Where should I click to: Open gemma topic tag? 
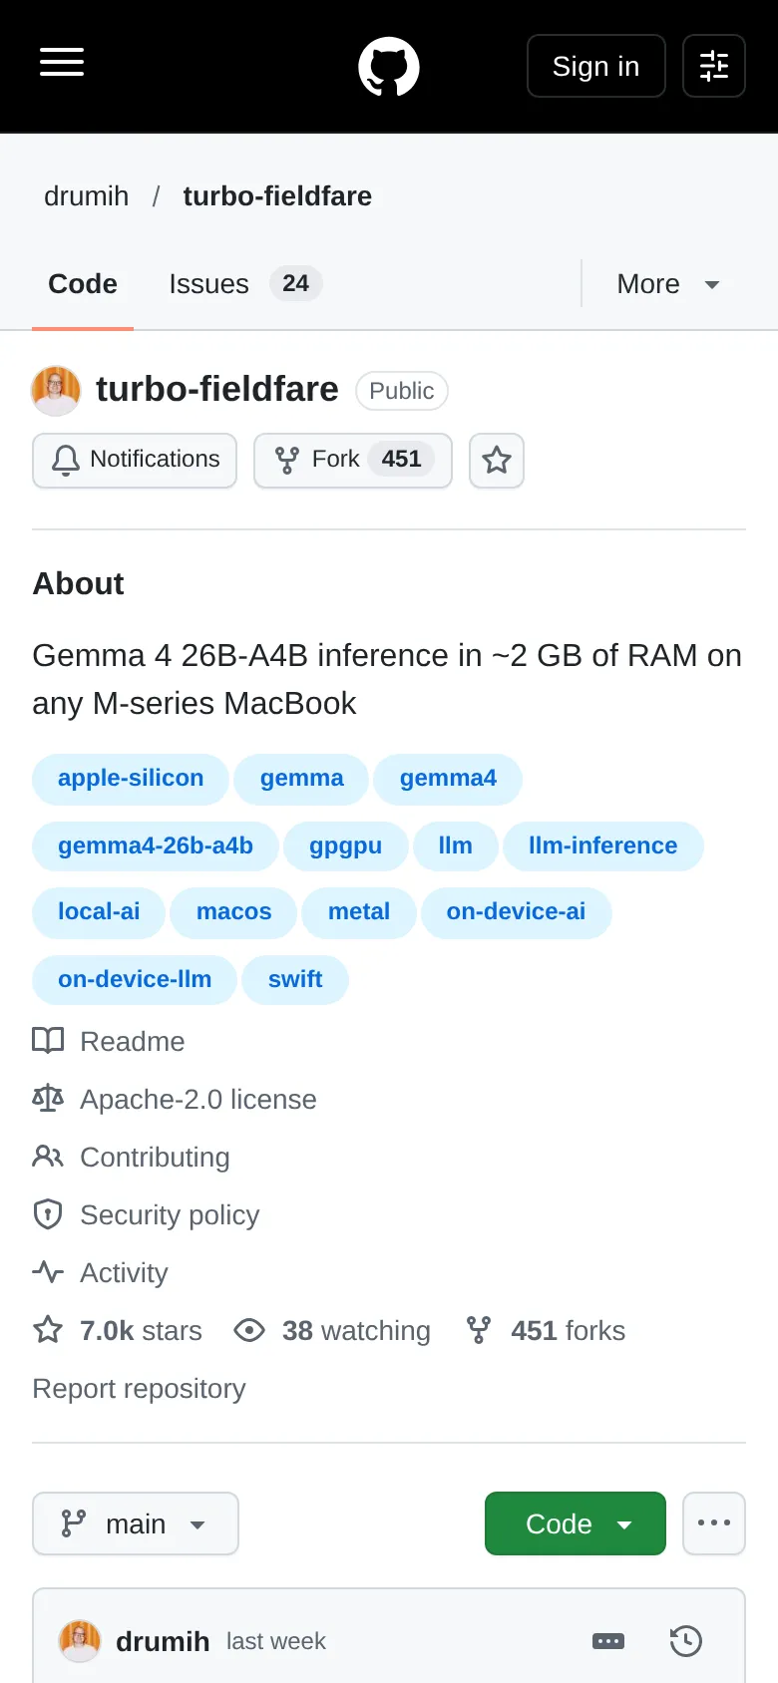point(302,779)
